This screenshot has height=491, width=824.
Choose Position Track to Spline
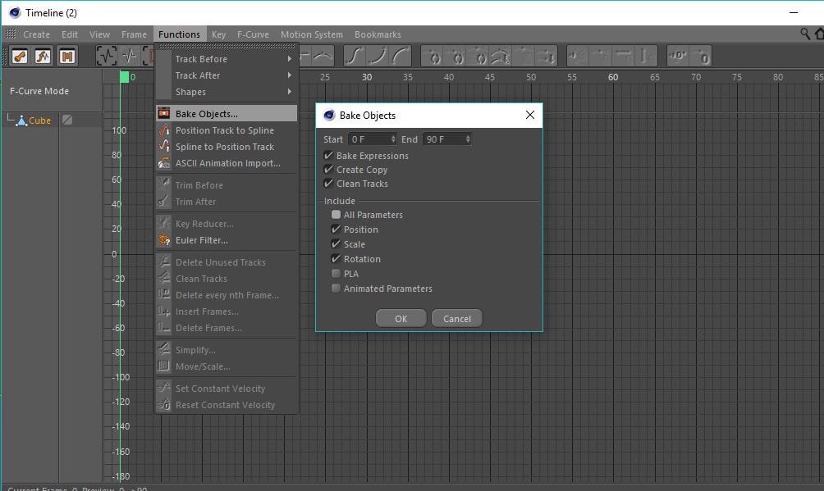point(227,130)
